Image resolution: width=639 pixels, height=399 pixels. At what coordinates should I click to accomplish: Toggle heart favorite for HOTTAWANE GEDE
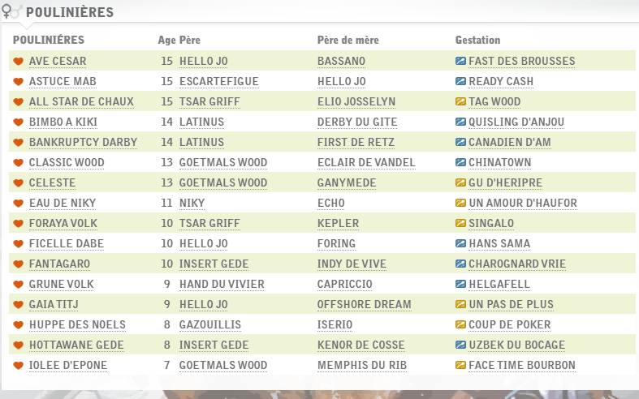point(18,345)
